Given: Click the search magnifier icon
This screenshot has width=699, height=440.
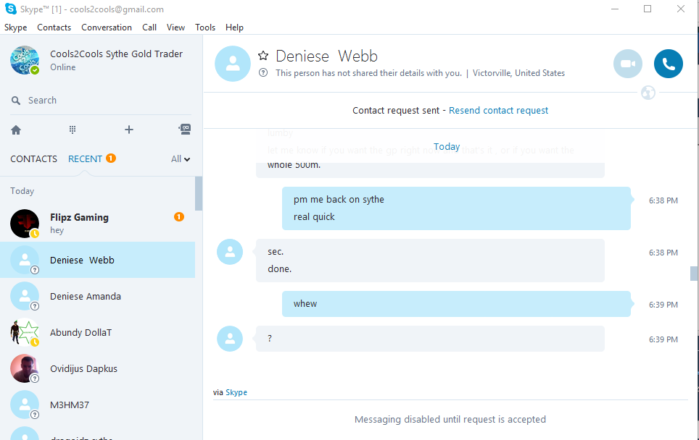Looking at the screenshot, I should coord(16,101).
